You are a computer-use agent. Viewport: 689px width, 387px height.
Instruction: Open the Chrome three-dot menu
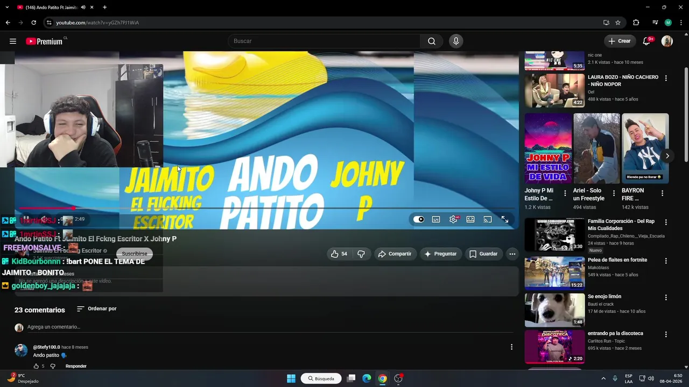tap(680, 23)
